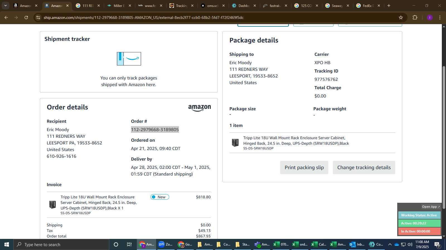The image size is (446, 250).
Task: Open App from the status widget
Action: [431, 207]
